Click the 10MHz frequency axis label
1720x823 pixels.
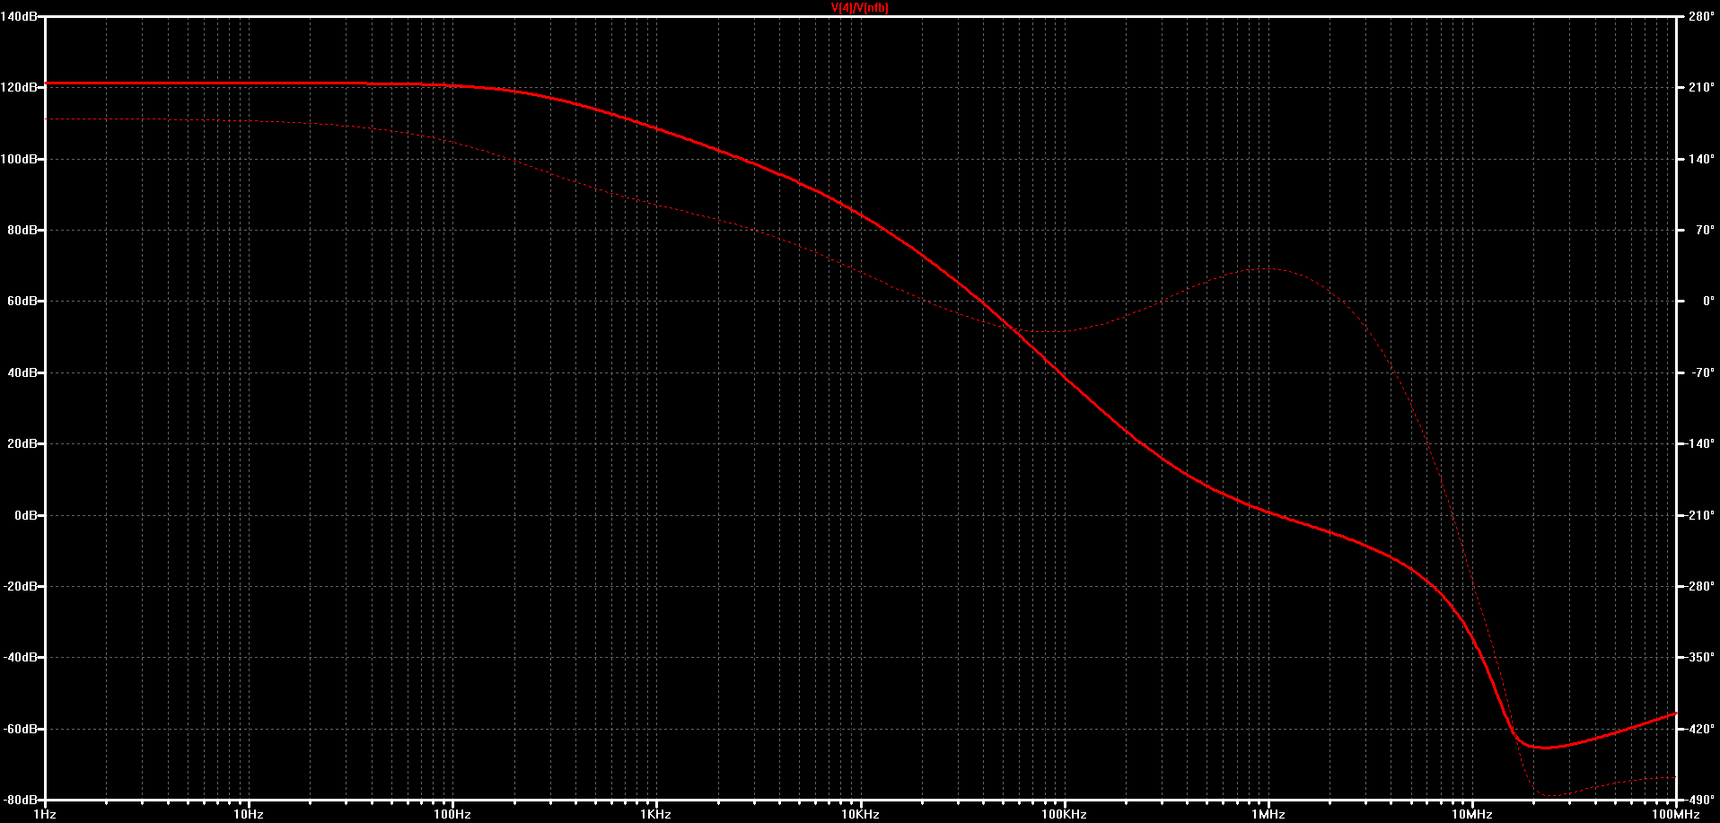1472,815
